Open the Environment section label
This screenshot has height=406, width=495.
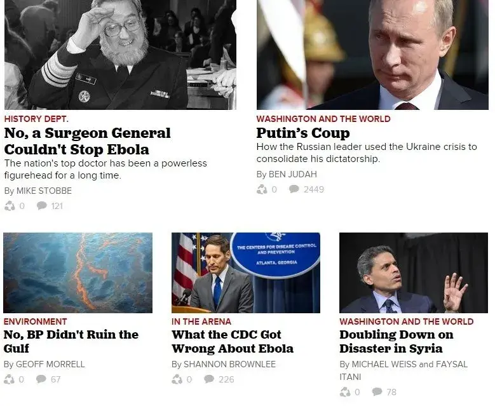35,321
